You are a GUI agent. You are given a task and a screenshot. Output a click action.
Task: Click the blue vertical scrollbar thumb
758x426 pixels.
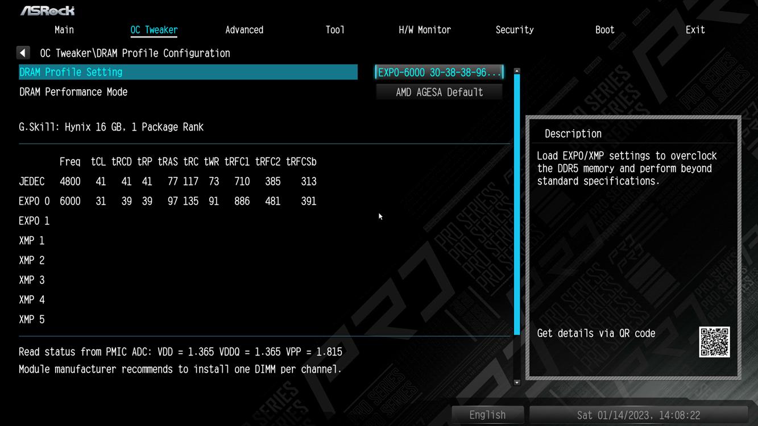coord(517,204)
